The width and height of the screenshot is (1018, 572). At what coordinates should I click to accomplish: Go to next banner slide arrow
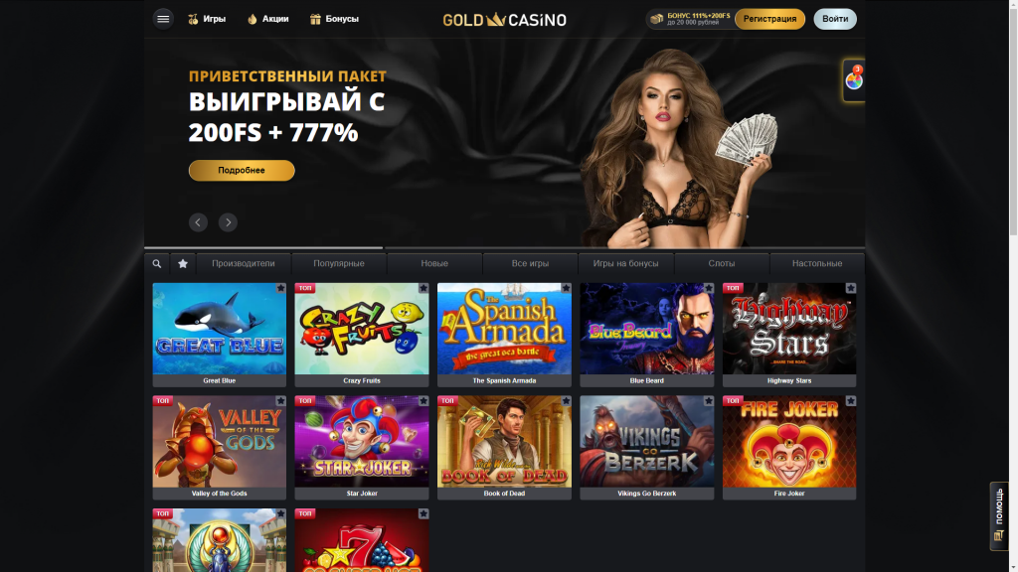(x=228, y=222)
